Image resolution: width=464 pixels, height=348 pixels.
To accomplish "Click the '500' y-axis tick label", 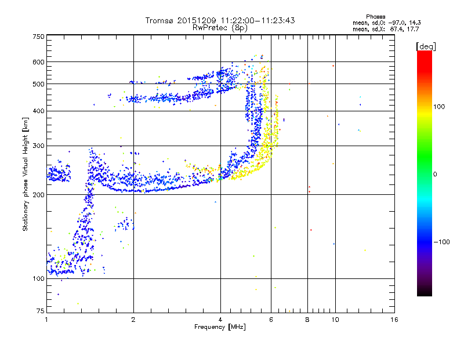I will pyautogui.click(x=38, y=84).
